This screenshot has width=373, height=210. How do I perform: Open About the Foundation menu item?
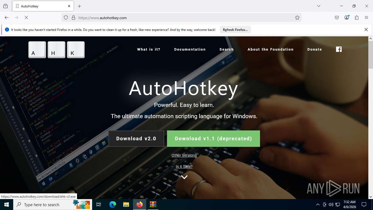coord(270,49)
